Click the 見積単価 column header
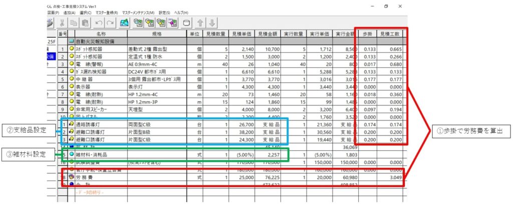The height and width of the screenshot is (204, 513). pyautogui.click(x=242, y=34)
